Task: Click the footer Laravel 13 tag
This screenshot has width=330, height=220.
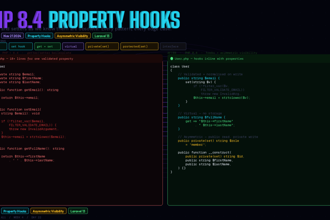Action: 78,211
